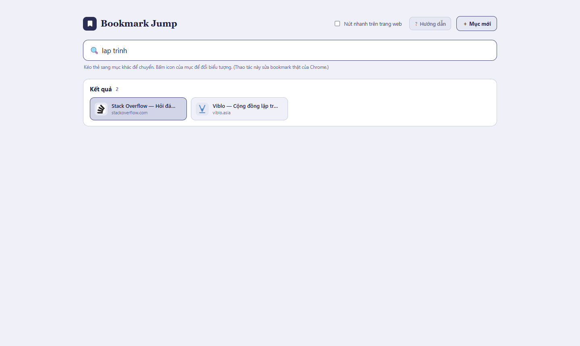Click the 'Bookmark Jump' title text
The height and width of the screenshot is (346, 580).
pos(139,24)
